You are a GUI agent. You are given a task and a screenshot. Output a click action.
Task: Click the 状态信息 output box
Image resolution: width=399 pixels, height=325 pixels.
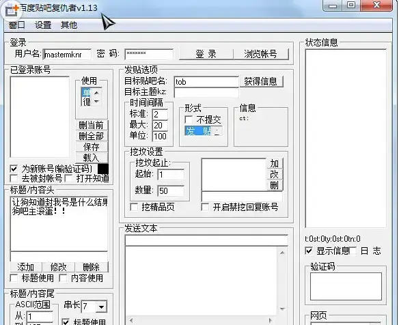click(x=346, y=139)
